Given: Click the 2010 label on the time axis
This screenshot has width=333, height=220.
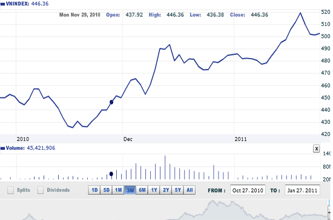Looking at the screenshot, I should pos(23,139).
